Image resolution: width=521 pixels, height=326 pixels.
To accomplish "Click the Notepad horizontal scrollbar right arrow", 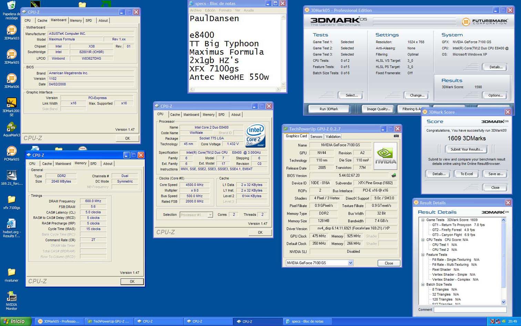I will [x=278, y=89].
